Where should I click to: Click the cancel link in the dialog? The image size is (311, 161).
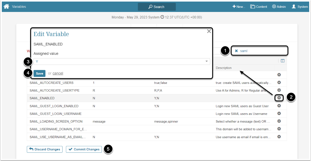(58, 73)
